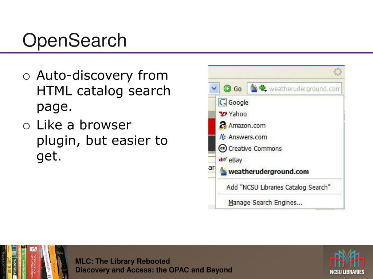
Task: Click the green Go arrow icon
Action: point(227,89)
